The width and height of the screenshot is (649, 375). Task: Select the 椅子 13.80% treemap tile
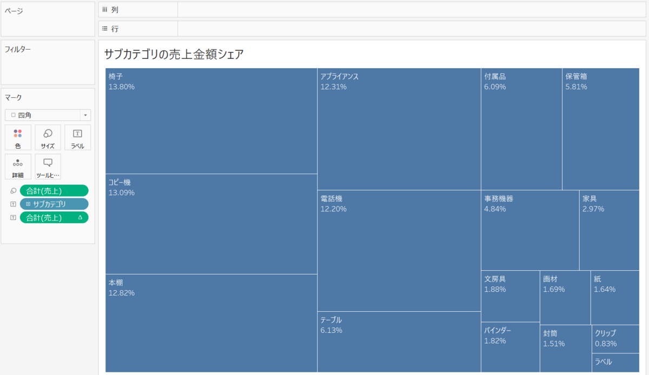point(211,121)
